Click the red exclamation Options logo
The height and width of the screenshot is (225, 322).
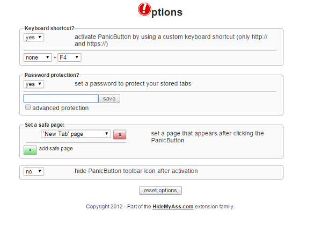144,10
